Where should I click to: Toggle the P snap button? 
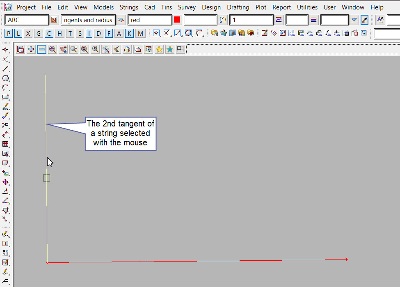point(9,34)
